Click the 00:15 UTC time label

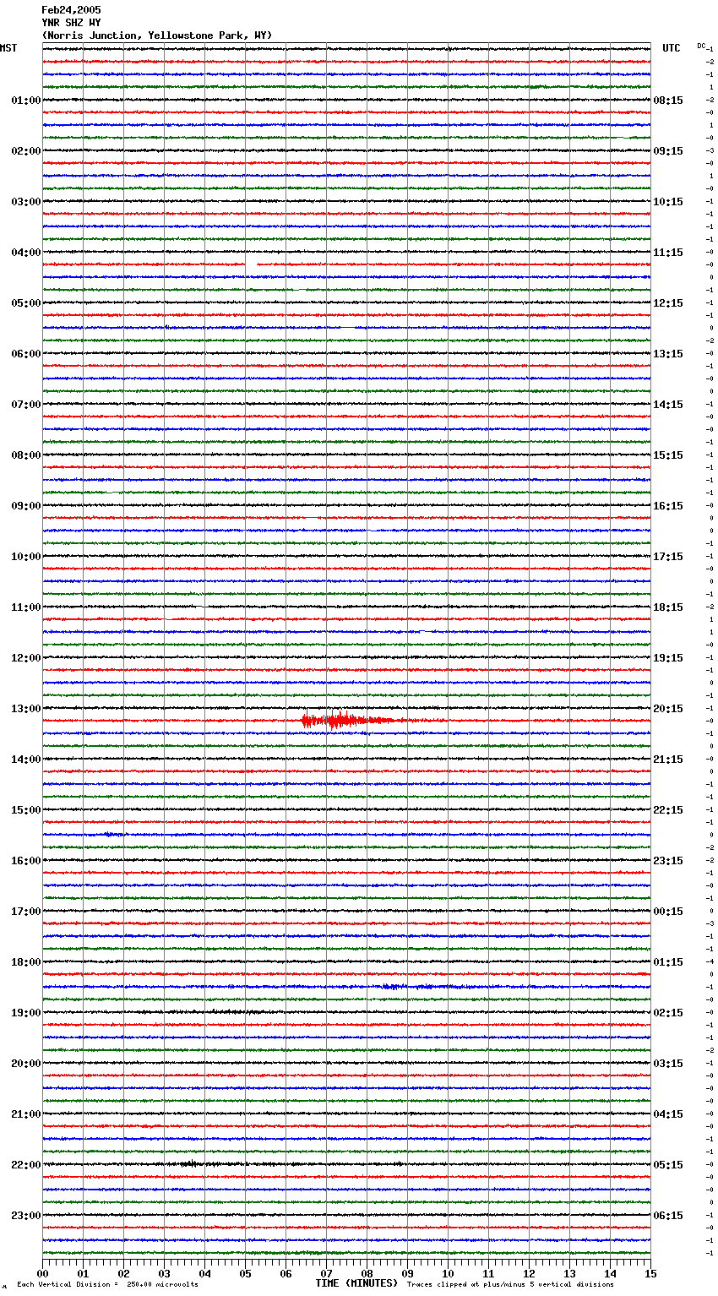pyautogui.click(x=668, y=912)
